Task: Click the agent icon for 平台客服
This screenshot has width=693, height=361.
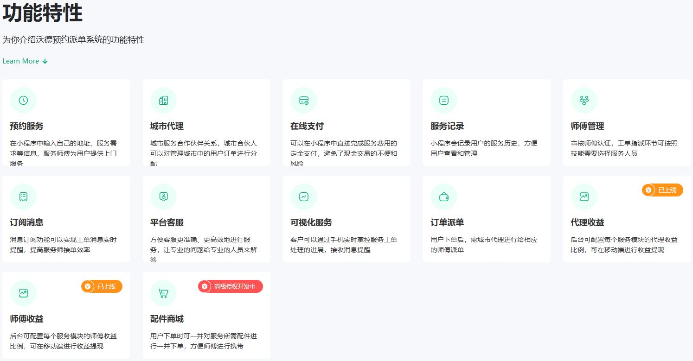Action: [163, 197]
